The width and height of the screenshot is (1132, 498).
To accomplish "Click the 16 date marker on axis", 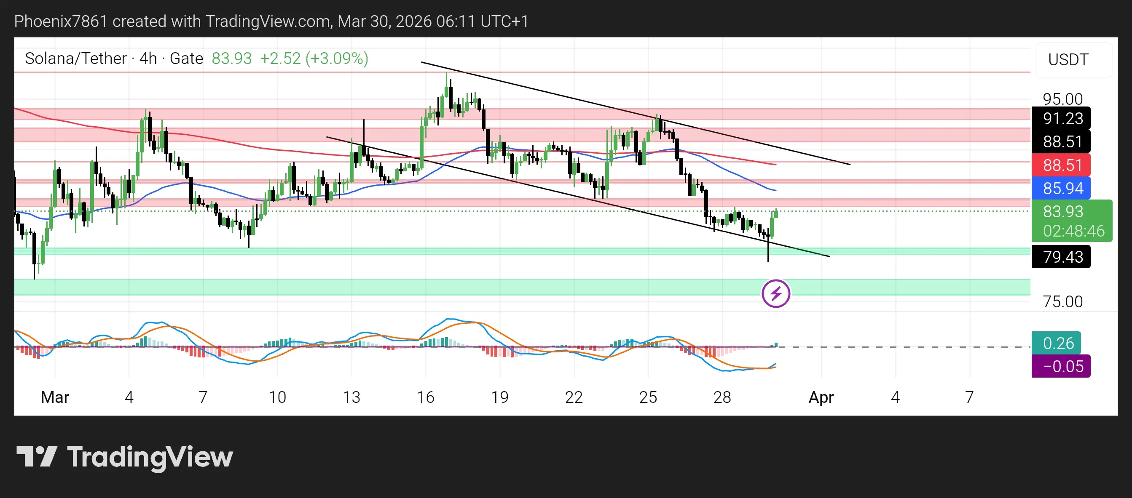I will point(425,397).
